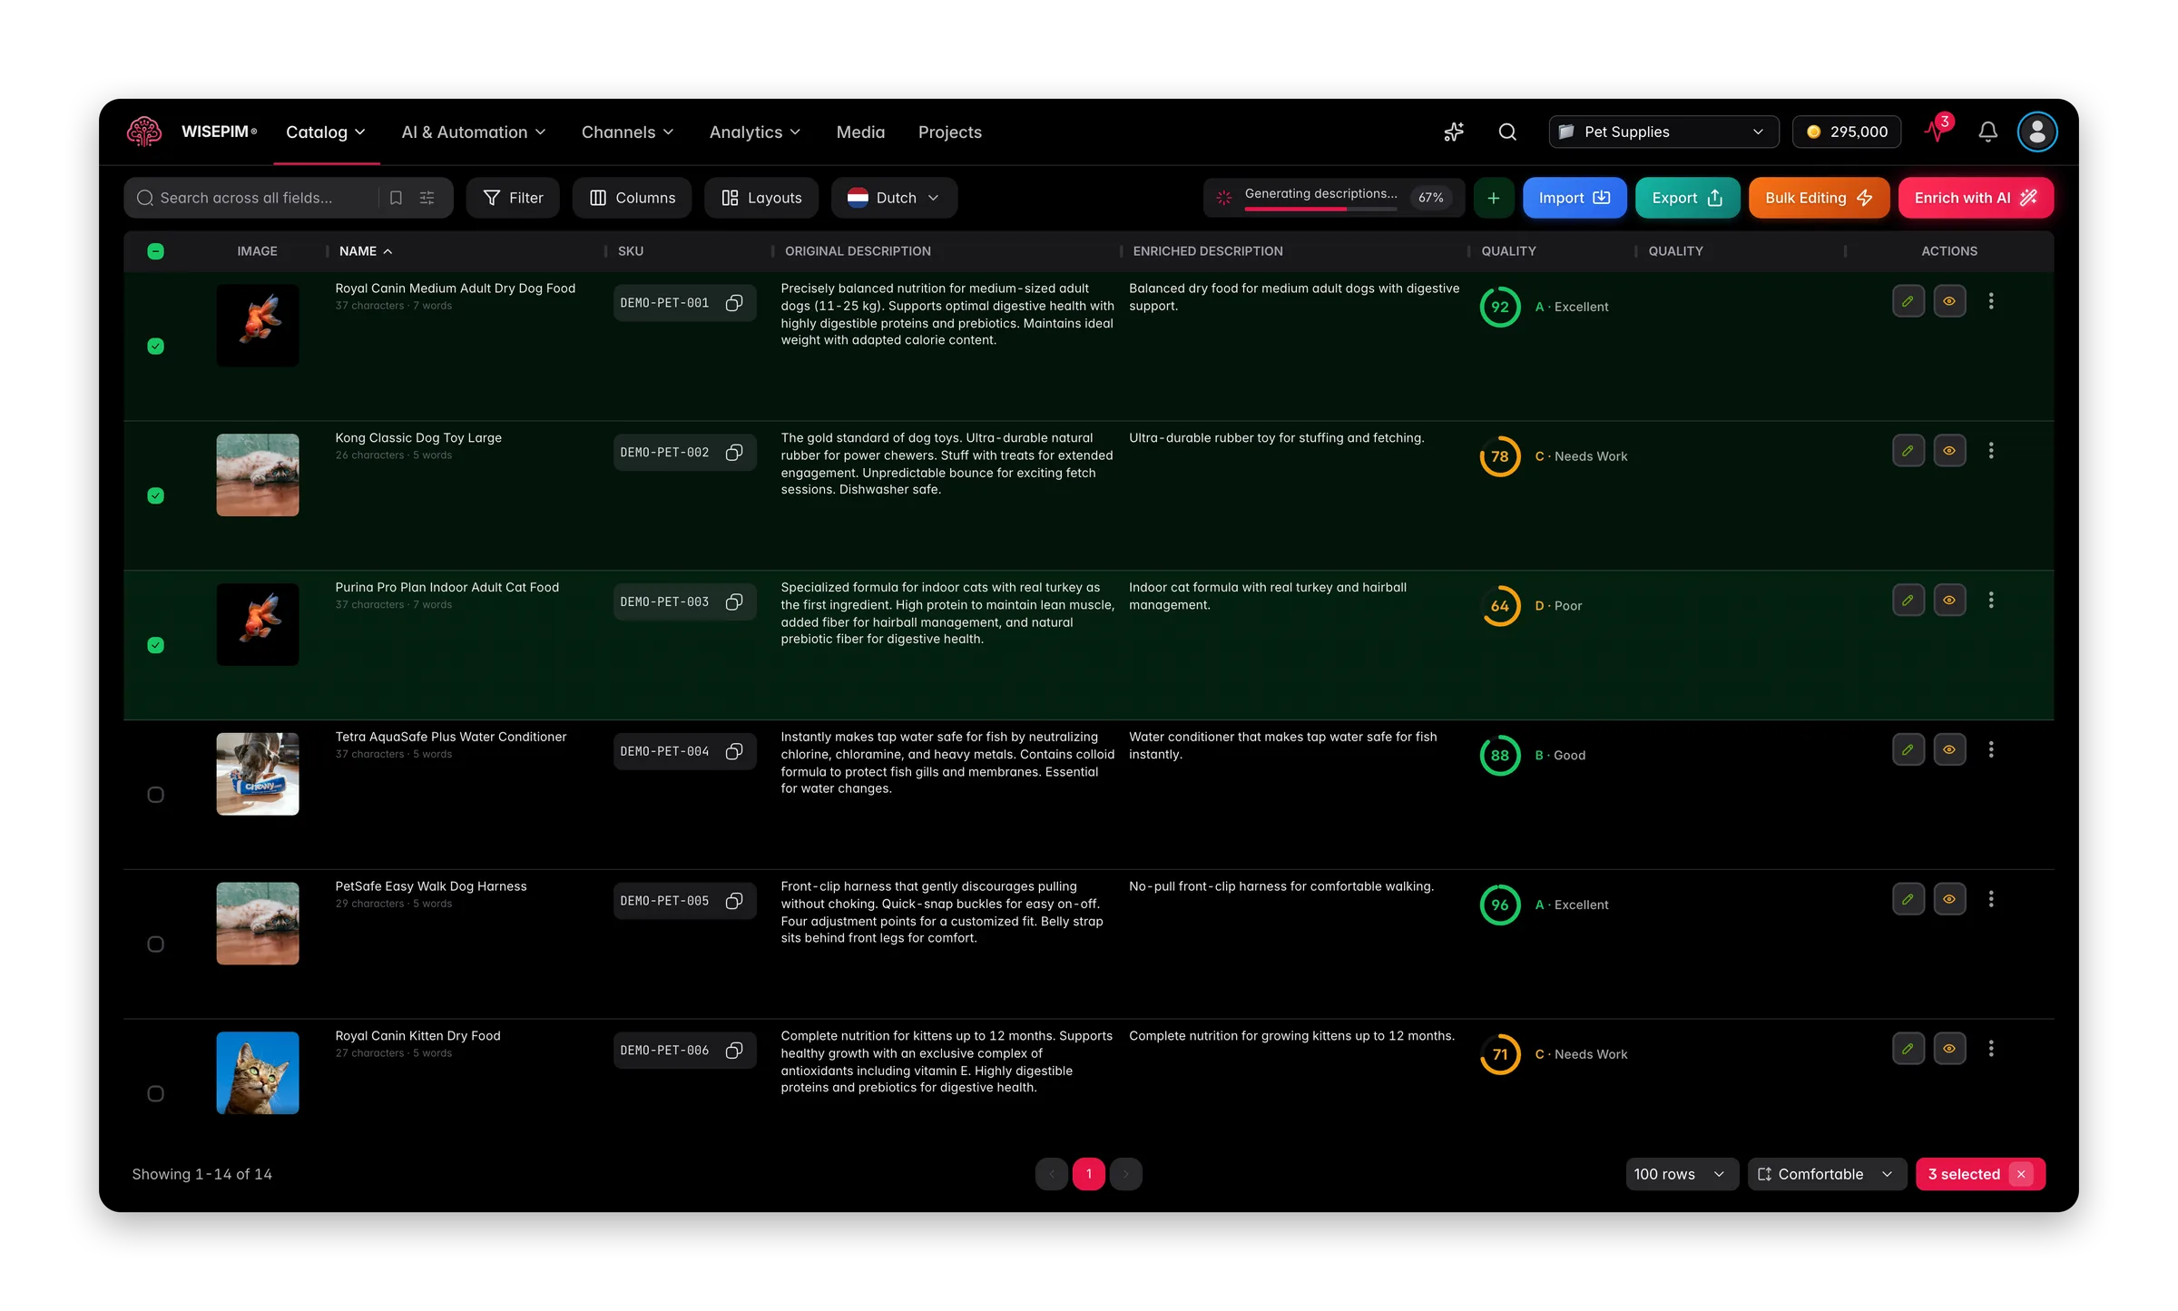Sort by the NAME column header
The height and width of the screenshot is (1311, 2178).
[x=366, y=251]
